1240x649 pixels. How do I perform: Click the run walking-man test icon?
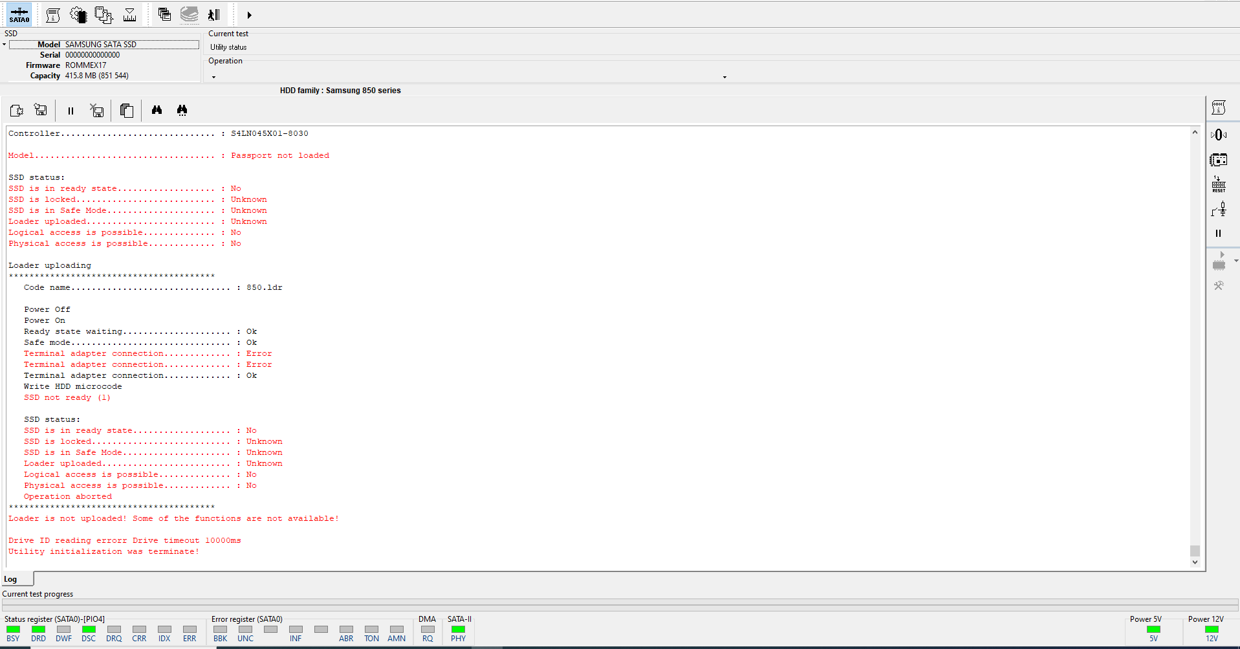214,14
